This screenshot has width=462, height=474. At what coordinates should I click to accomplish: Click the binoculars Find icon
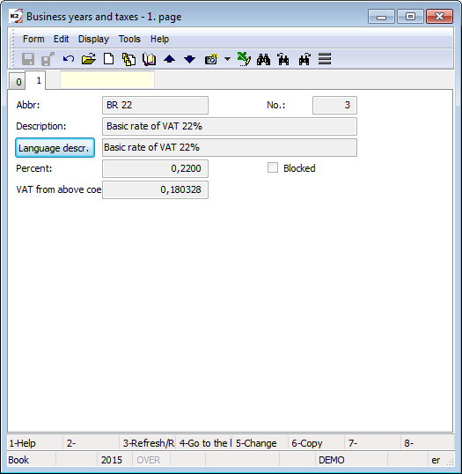point(263,59)
